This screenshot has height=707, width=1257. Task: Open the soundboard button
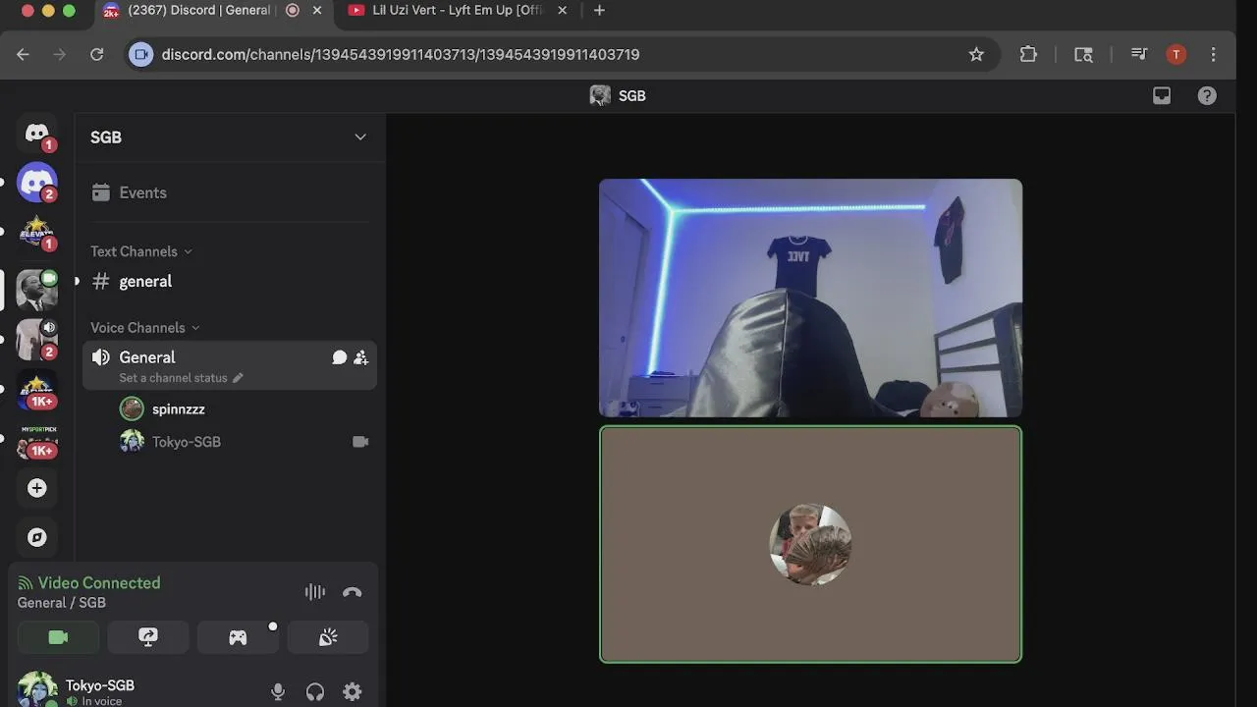[328, 637]
